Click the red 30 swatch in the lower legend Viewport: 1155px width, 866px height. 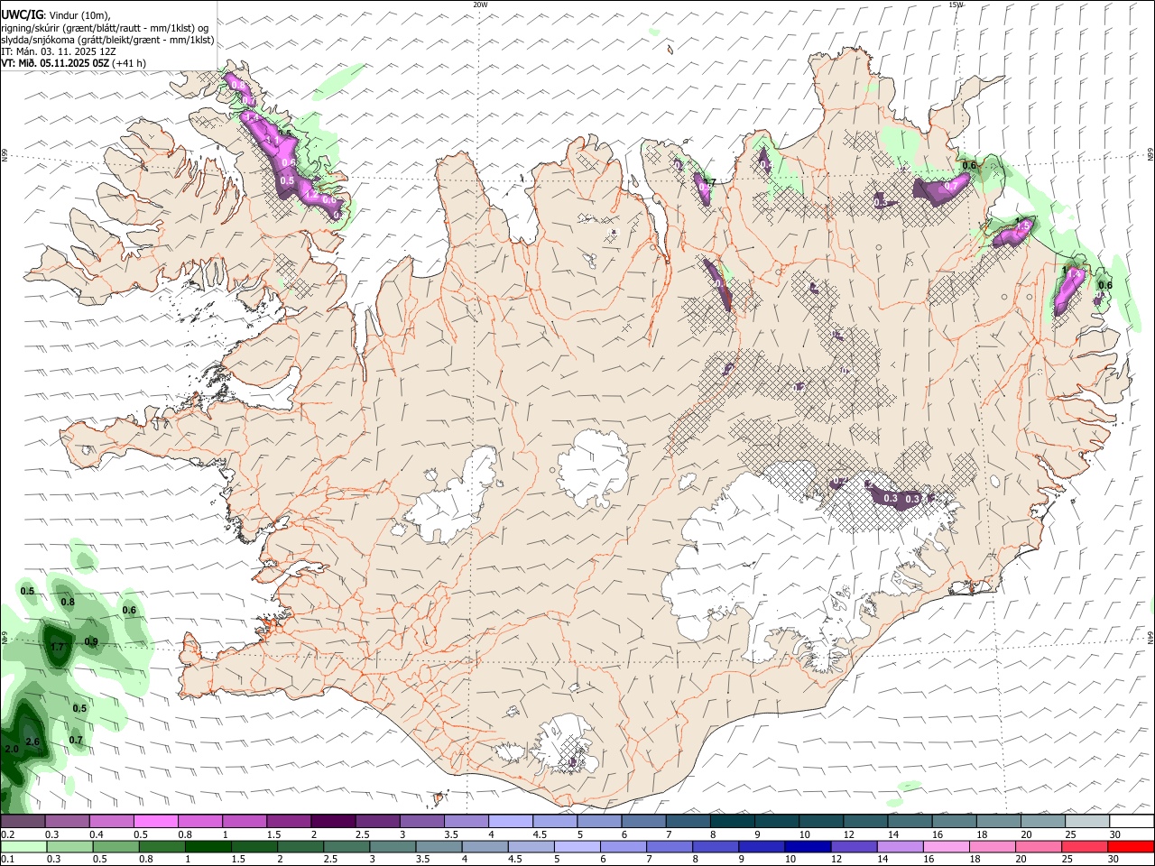(1131, 847)
